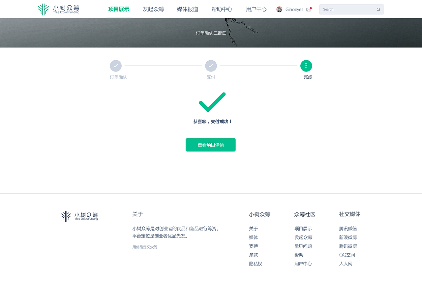Click the footer 关于 section heading
Viewport: 422px width, 281px height.
point(137,214)
